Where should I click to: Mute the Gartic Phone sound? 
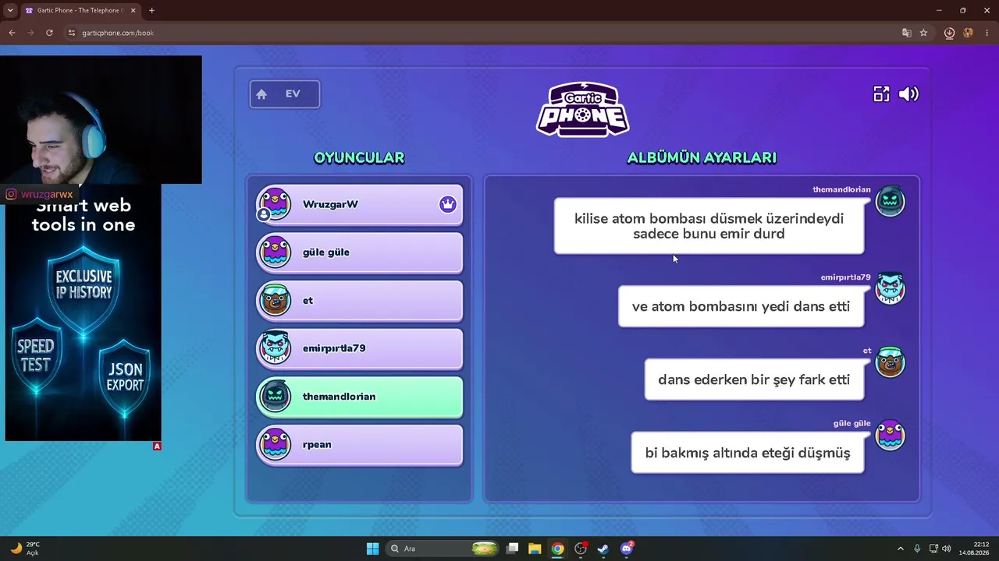[908, 94]
